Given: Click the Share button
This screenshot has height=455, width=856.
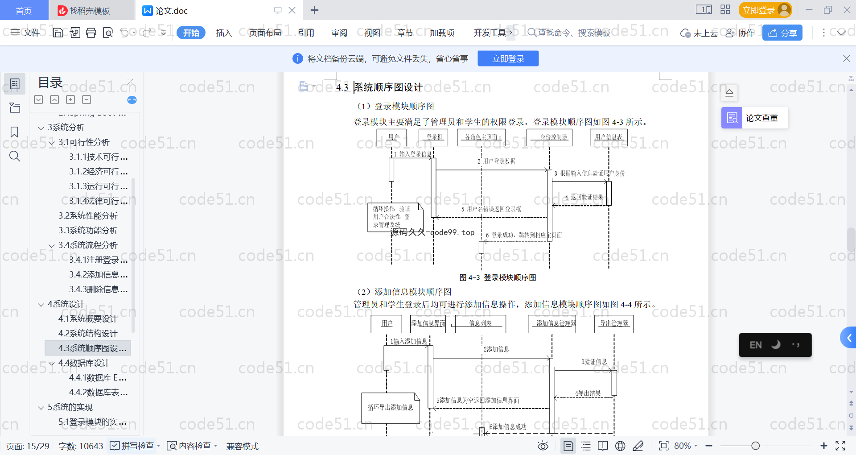Looking at the screenshot, I should click(x=782, y=33).
